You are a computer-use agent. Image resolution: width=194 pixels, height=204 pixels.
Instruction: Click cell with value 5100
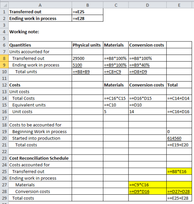pos(88,65)
